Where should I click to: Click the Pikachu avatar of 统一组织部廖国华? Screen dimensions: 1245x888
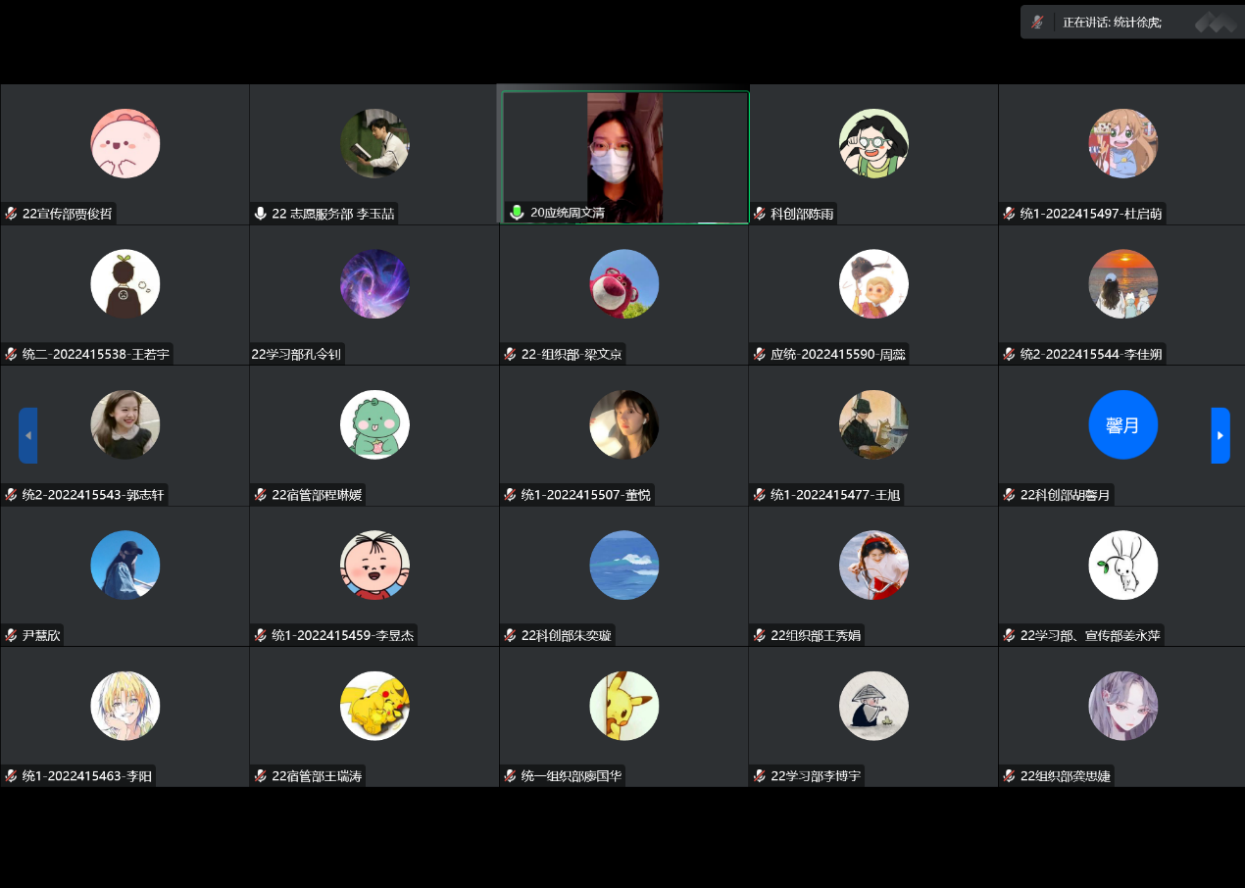[x=623, y=706]
